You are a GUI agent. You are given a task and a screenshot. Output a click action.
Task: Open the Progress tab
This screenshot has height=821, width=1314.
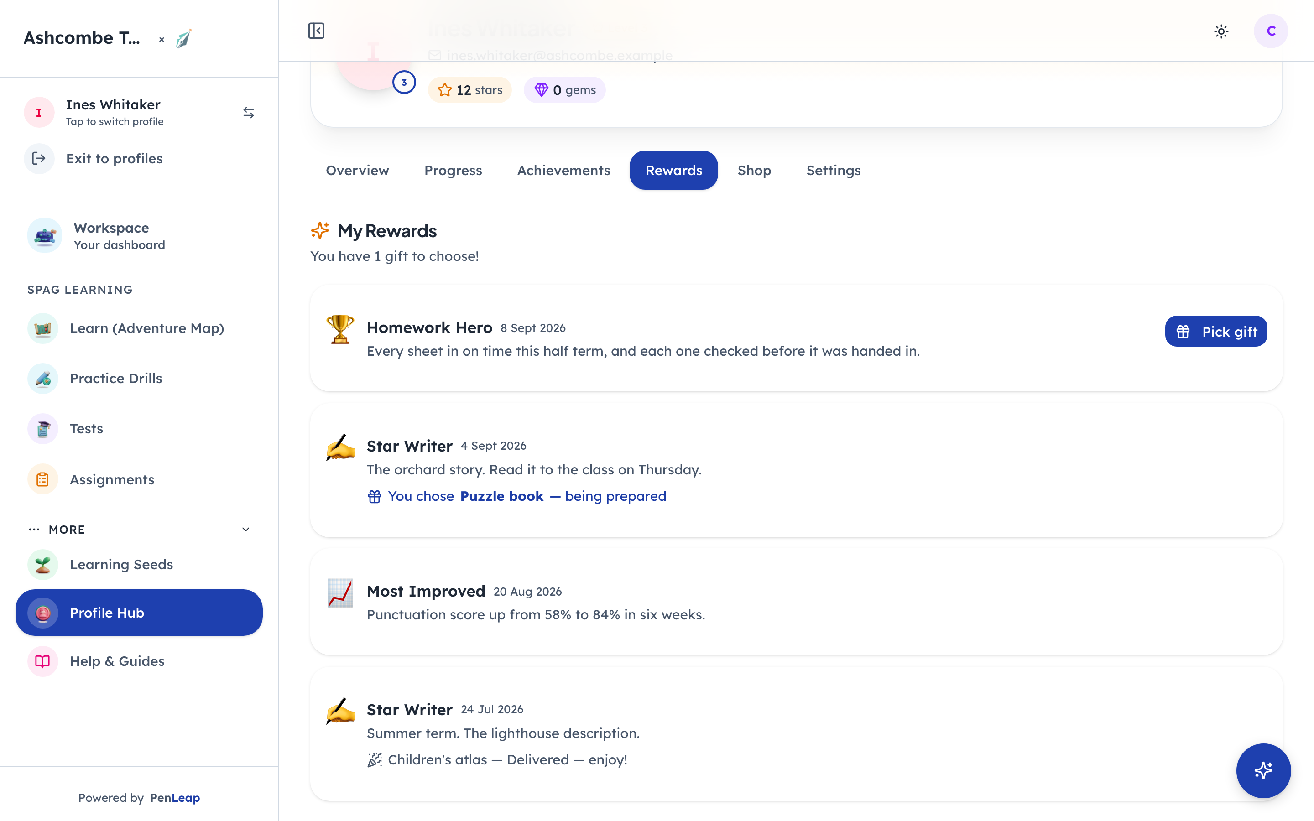pyautogui.click(x=453, y=170)
